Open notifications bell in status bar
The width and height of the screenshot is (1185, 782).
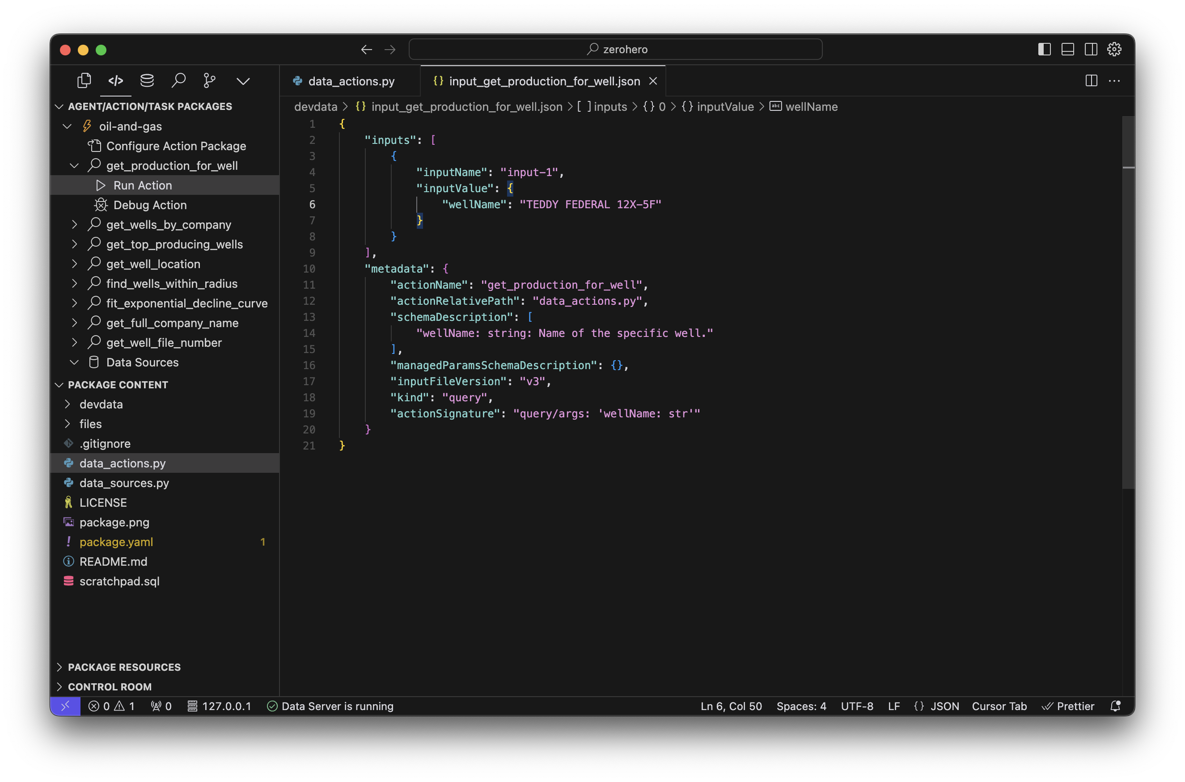click(1116, 706)
